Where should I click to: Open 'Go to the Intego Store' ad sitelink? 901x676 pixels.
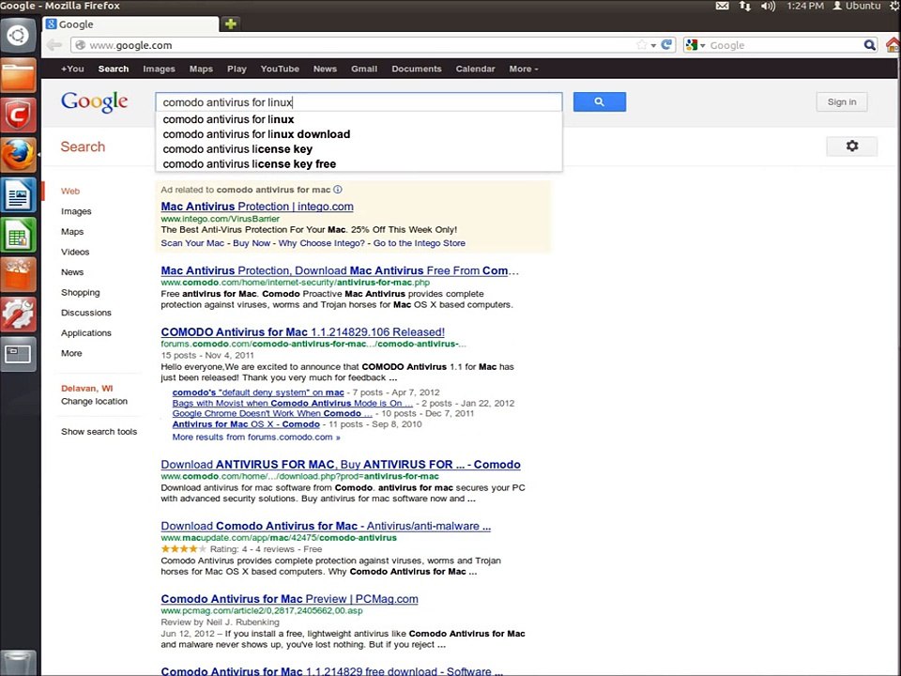click(420, 243)
